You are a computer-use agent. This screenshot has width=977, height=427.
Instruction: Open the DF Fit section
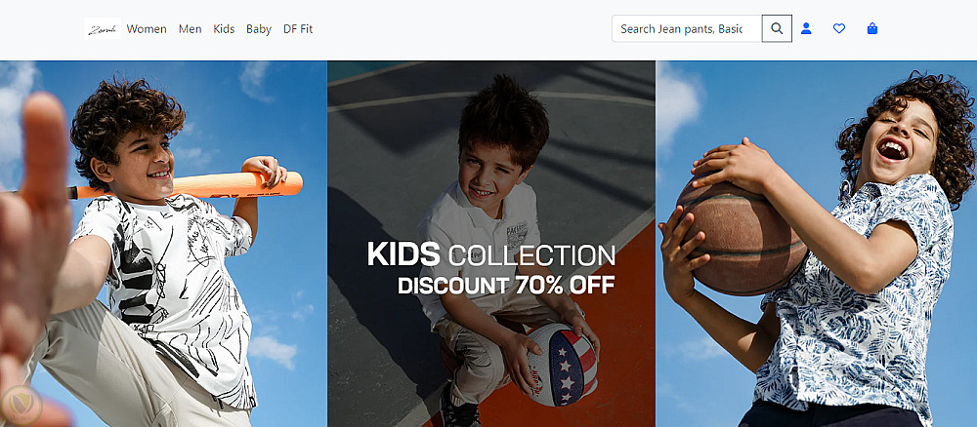[298, 28]
